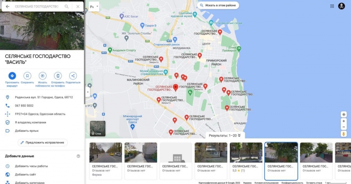Send place to phone icon

pyautogui.click(x=58, y=76)
